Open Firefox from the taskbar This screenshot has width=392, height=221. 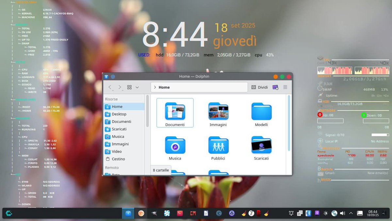pyautogui.click(x=141, y=213)
